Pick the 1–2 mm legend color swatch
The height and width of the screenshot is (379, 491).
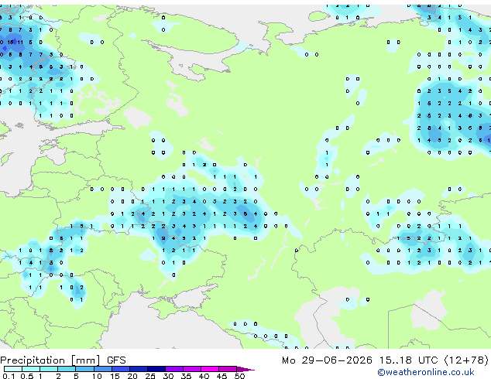coord(49,369)
